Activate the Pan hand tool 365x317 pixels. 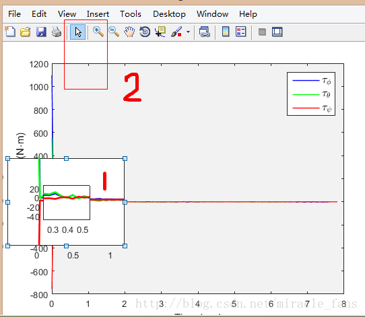point(129,32)
